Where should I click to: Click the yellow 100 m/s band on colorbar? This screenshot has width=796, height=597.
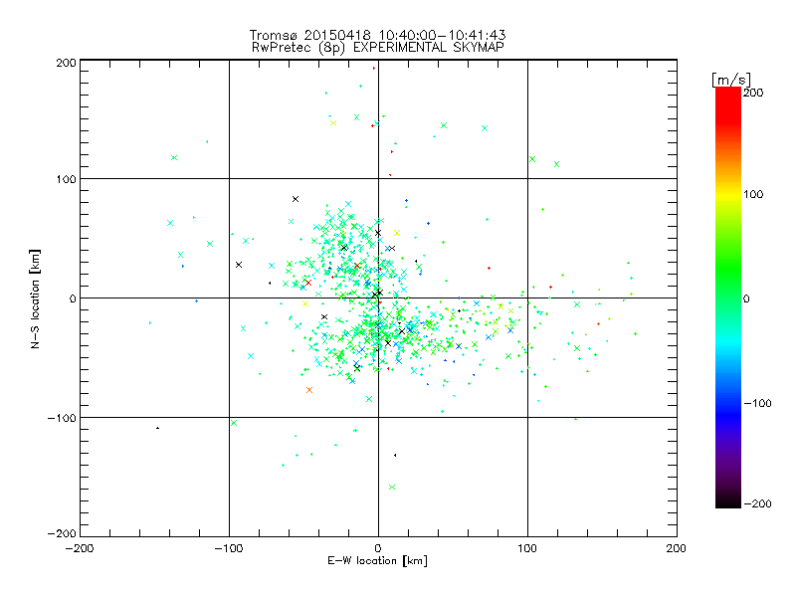click(x=728, y=195)
